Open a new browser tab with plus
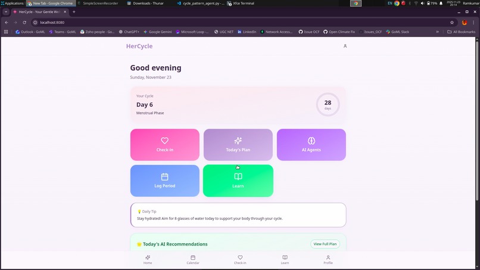This screenshot has height=270, width=480. [x=74, y=12]
